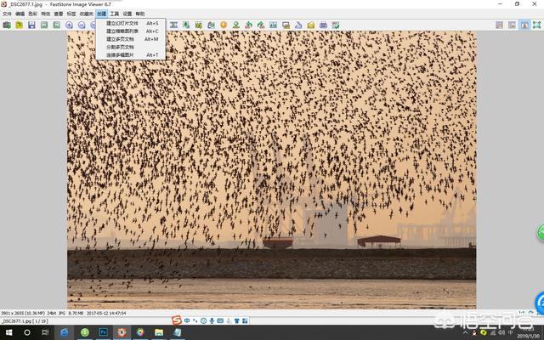Select 连接多幅图片 menu entry

click(120, 55)
